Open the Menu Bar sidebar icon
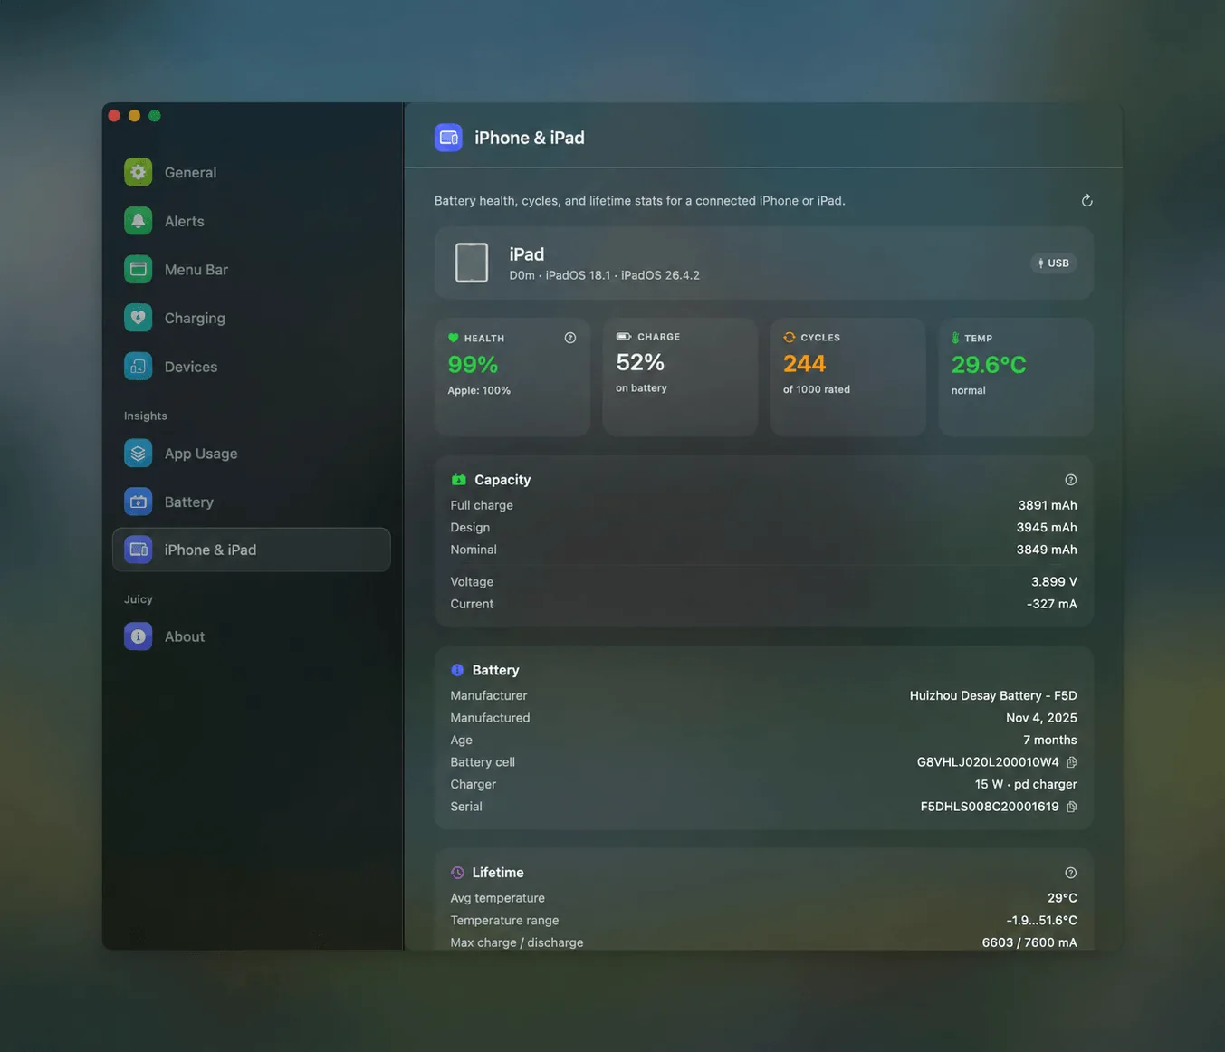Screen dimensions: 1225x1052 point(138,269)
